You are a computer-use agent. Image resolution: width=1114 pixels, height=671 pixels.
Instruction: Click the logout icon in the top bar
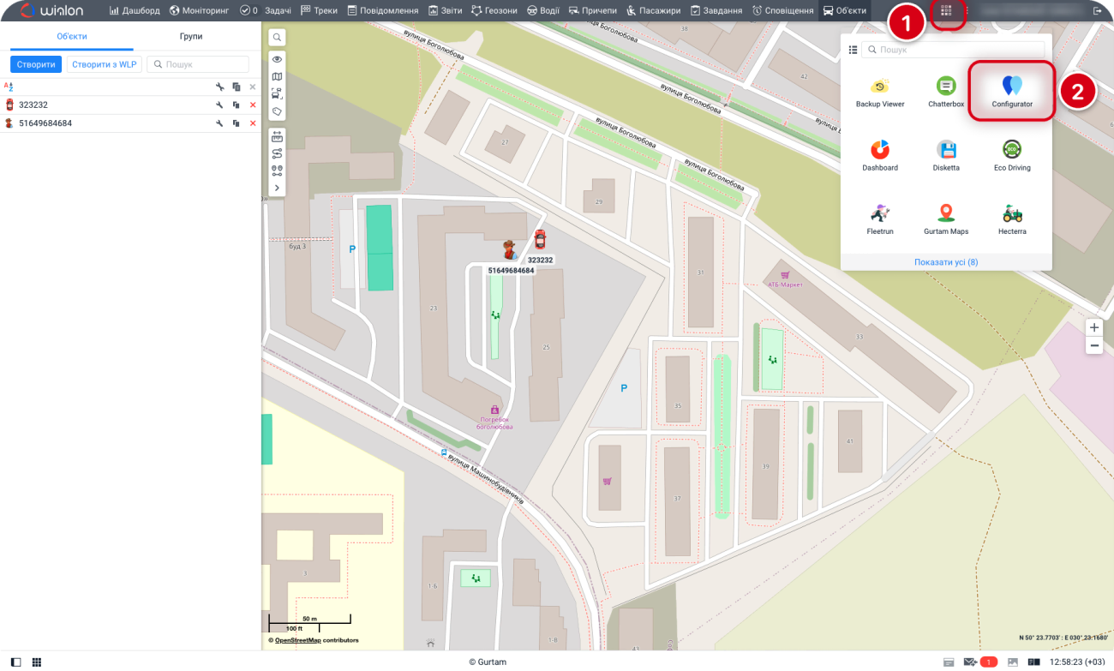(1097, 11)
